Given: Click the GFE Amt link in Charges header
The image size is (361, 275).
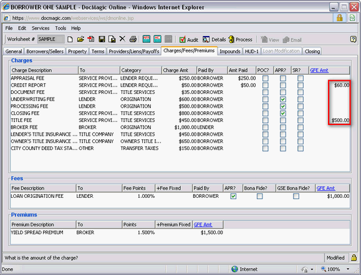Looking at the screenshot, I should [319, 70].
